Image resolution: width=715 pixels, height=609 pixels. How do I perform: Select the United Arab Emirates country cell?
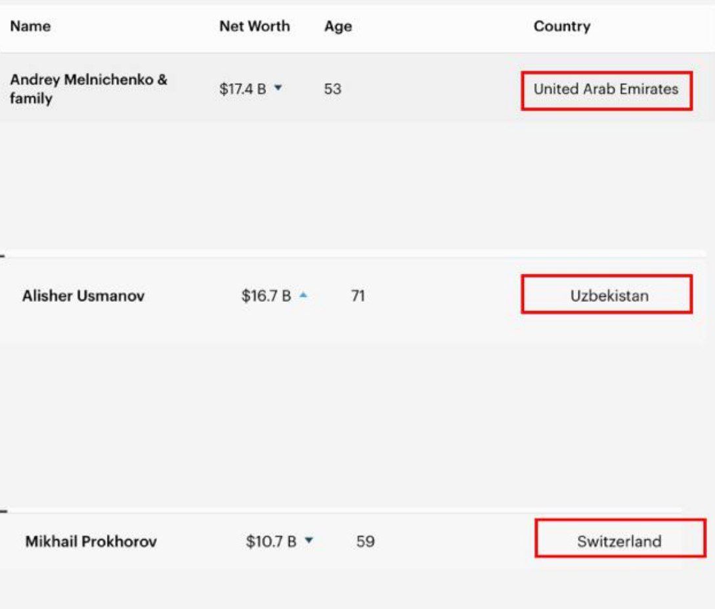tap(606, 89)
